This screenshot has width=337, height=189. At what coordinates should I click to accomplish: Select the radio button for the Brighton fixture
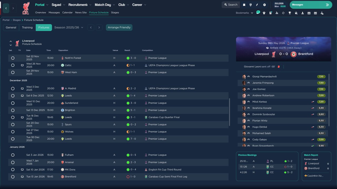click(13, 110)
